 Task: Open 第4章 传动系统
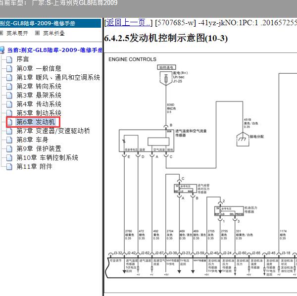[x=39, y=104]
